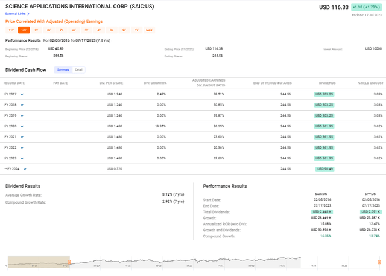Click the FY 2017 dividend badge USD 303.25
This screenshot has width=386, height=276.
324,94
